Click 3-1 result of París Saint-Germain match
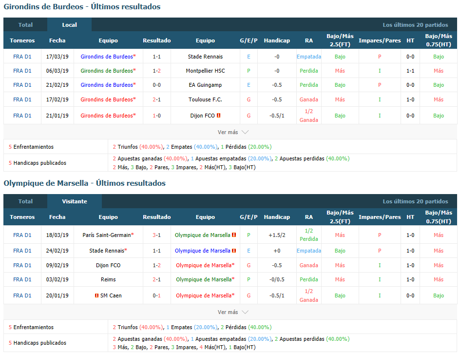The height and width of the screenshot is (354, 461). [x=157, y=235]
